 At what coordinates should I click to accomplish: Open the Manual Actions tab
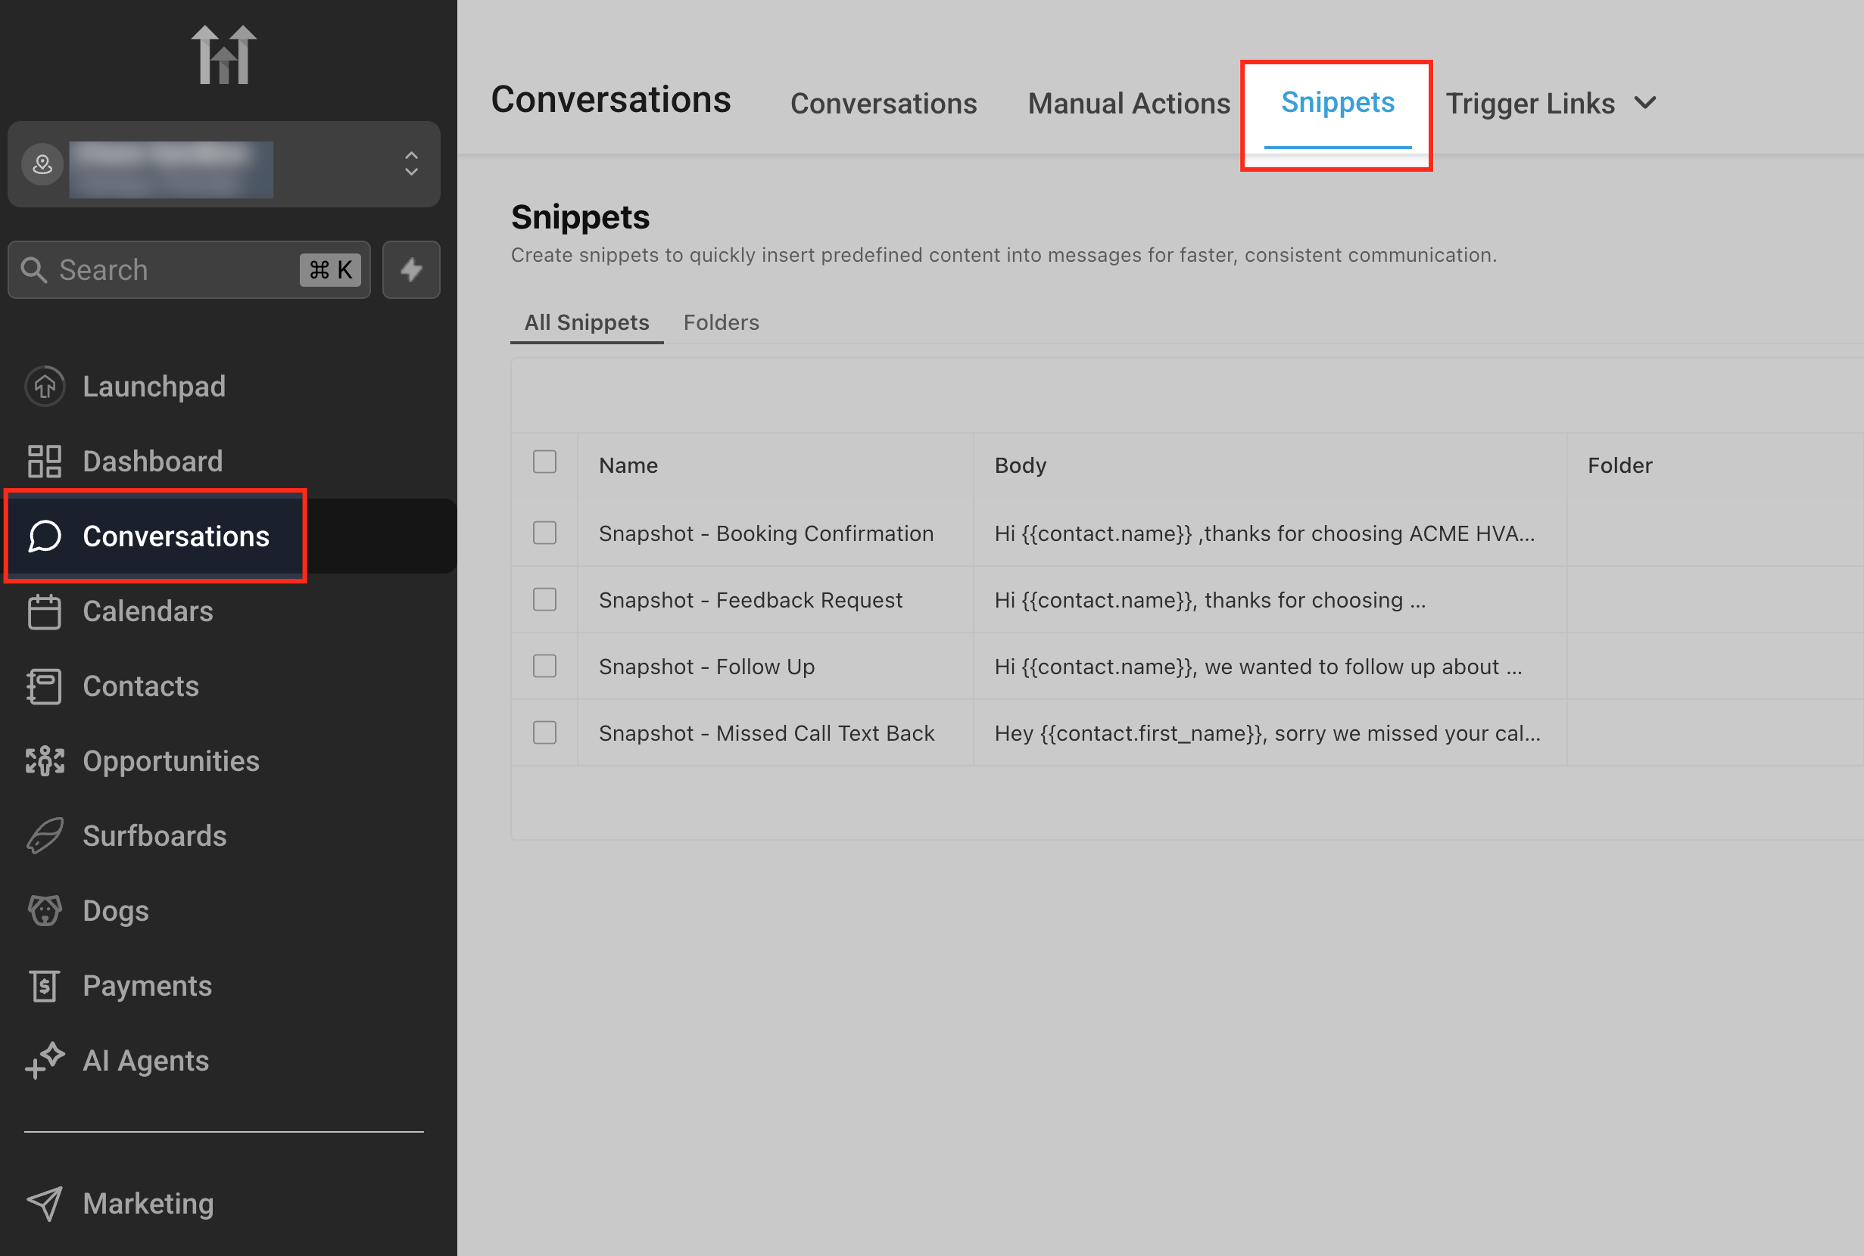pos(1128,104)
